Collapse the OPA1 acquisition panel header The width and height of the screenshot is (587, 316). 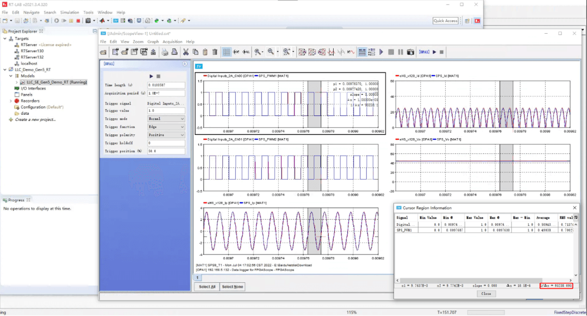(185, 64)
